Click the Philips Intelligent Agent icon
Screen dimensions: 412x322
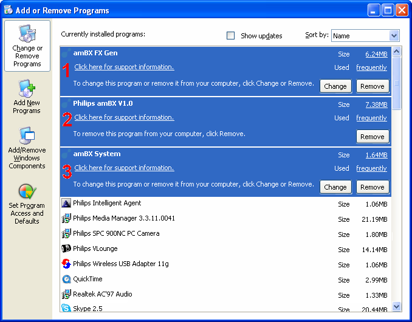click(x=66, y=203)
